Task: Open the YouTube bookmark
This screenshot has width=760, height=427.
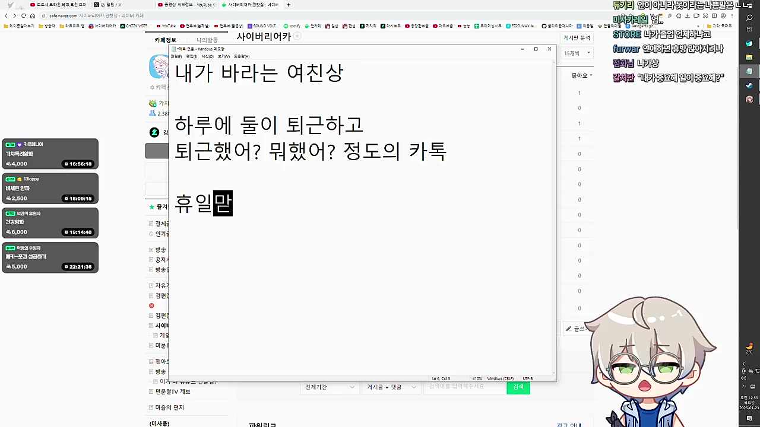Action: pyautogui.click(x=166, y=26)
